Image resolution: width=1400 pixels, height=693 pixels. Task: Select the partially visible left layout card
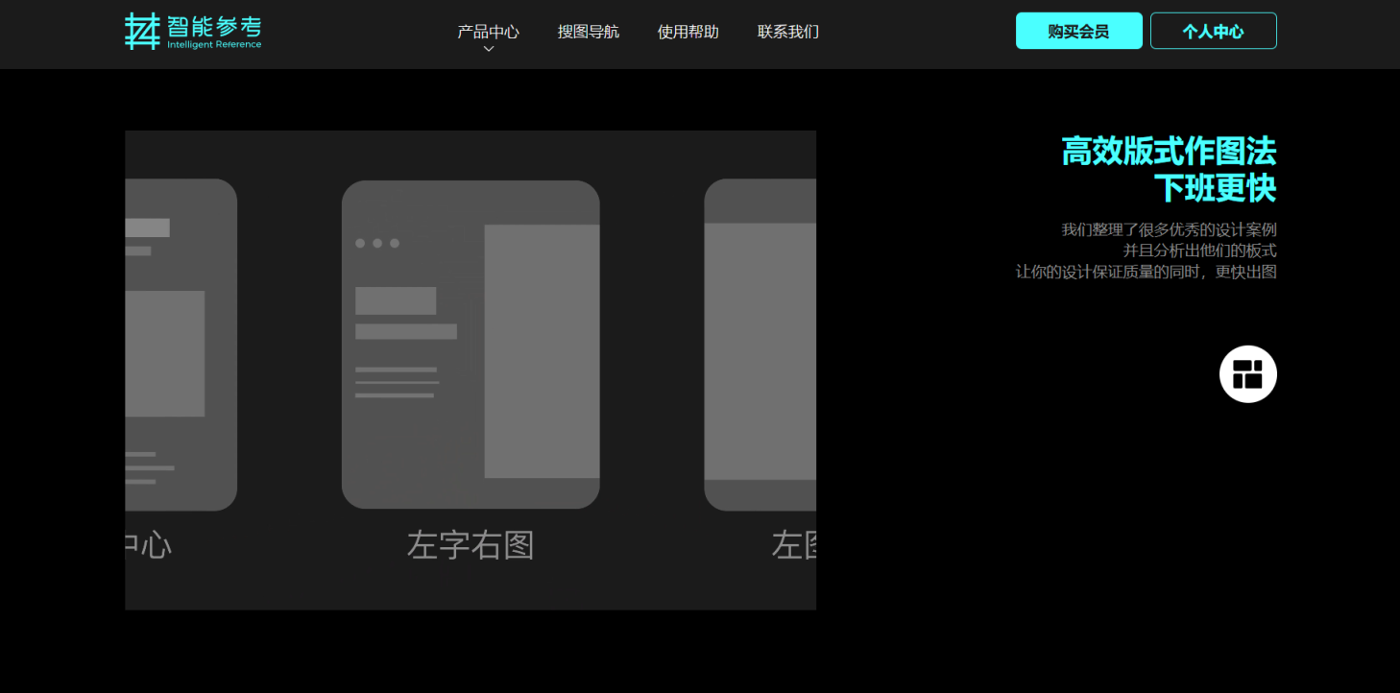pos(181,344)
